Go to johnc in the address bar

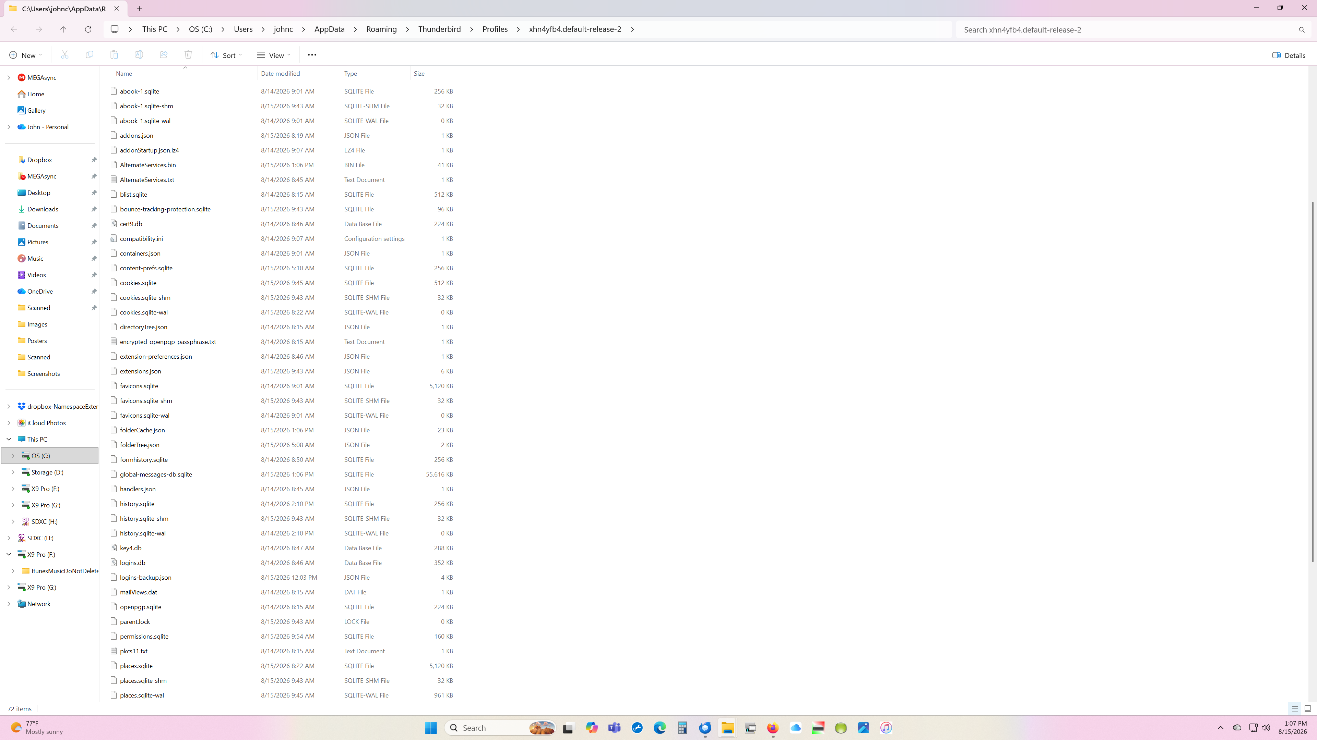point(283,29)
